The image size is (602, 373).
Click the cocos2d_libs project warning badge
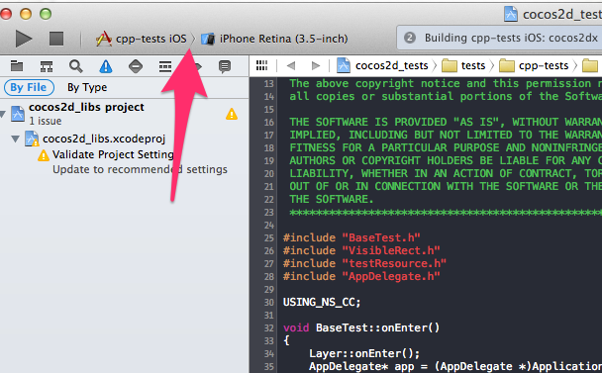tap(232, 114)
